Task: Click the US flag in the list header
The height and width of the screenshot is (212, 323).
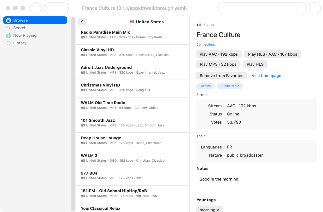Action: tap(132, 22)
